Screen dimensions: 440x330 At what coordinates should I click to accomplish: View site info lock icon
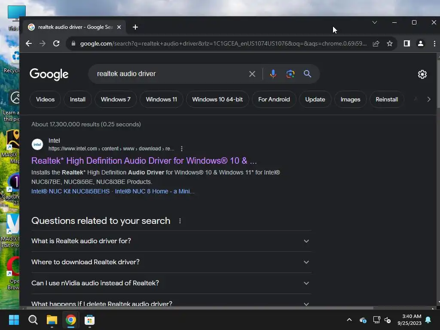pyautogui.click(x=73, y=43)
